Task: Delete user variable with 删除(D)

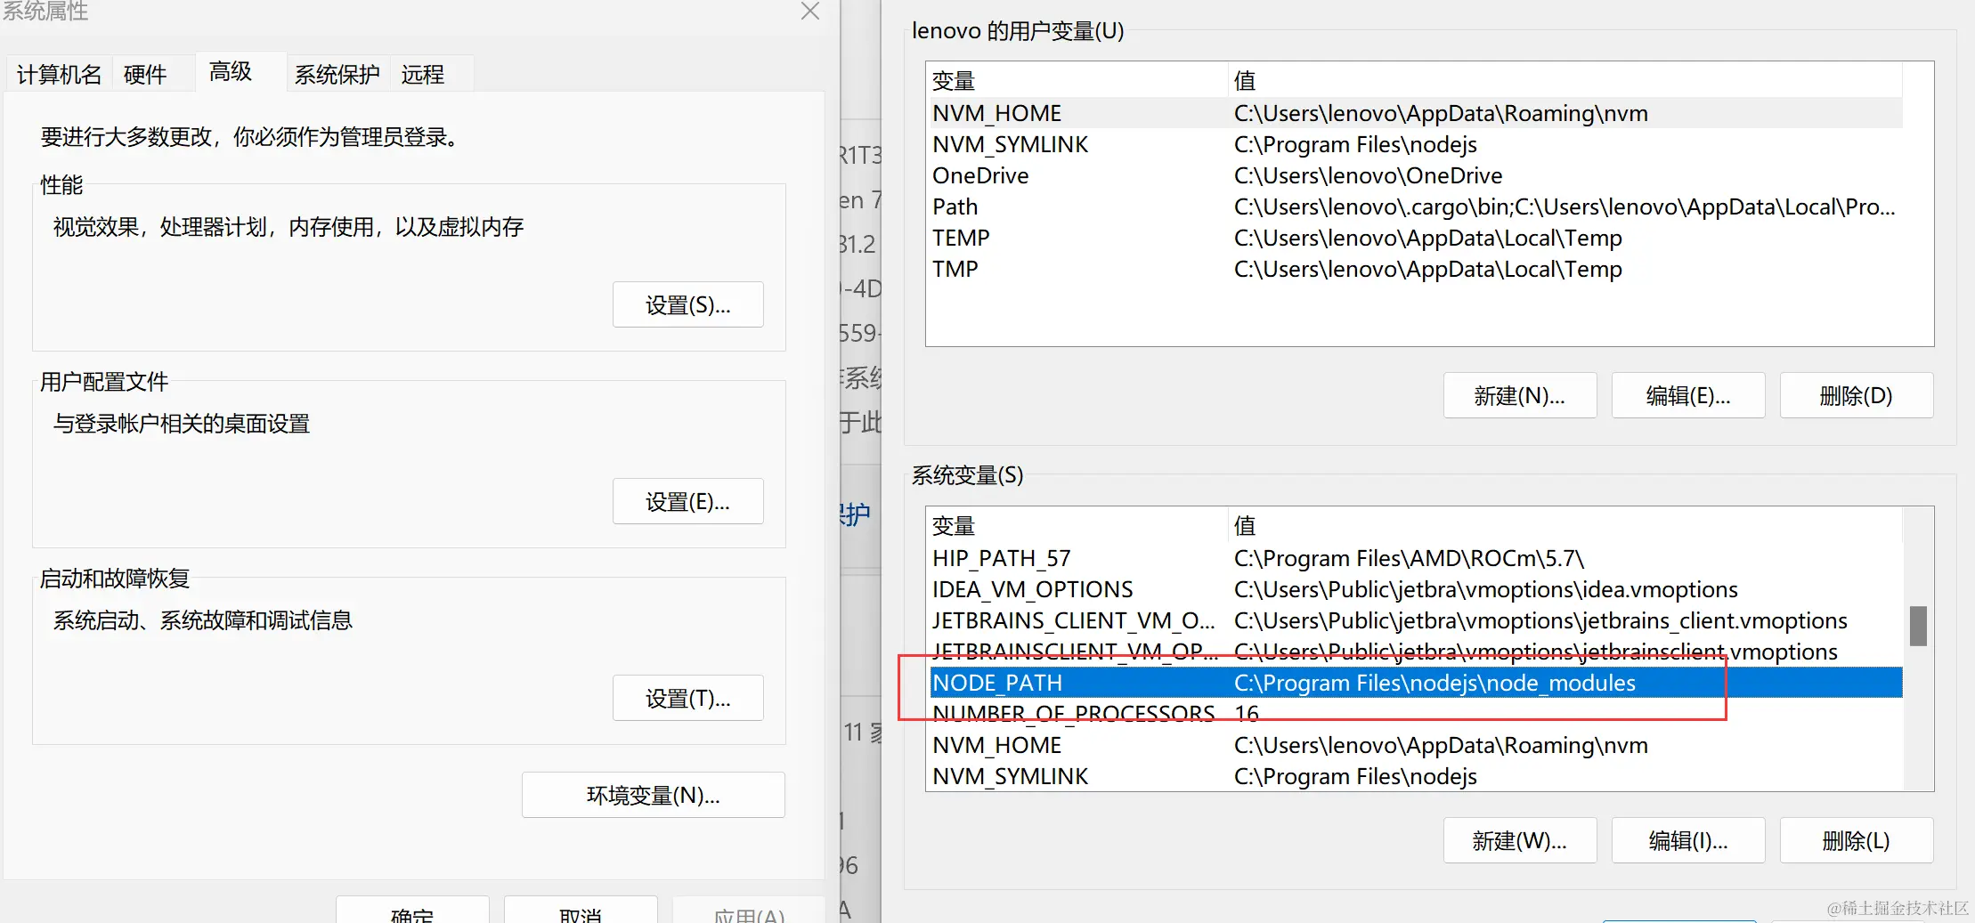Action: click(x=1856, y=395)
